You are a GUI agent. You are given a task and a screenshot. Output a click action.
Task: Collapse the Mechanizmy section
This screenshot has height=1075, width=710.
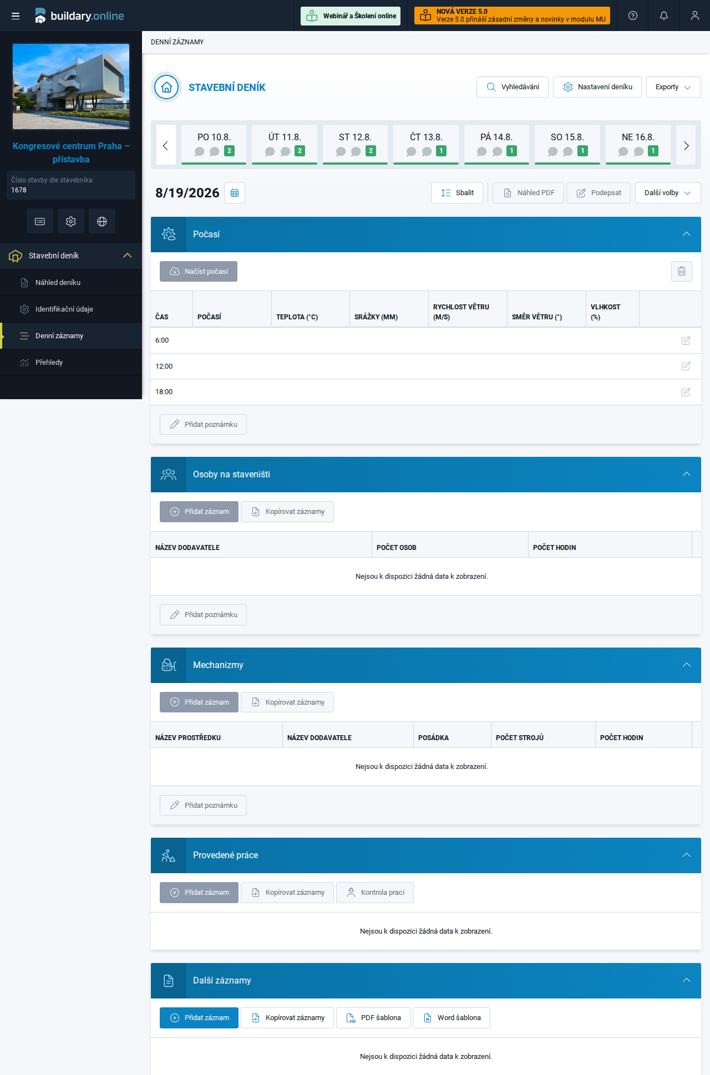point(687,665)
